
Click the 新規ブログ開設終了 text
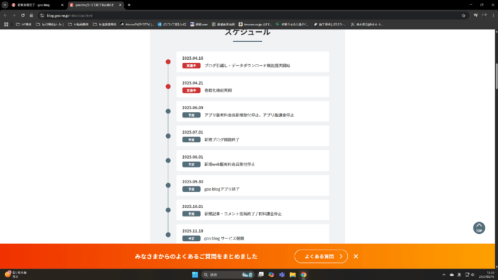point(222,140)
